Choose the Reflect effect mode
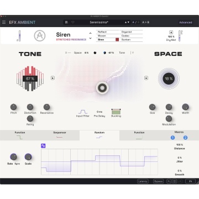 click(108, 32)
